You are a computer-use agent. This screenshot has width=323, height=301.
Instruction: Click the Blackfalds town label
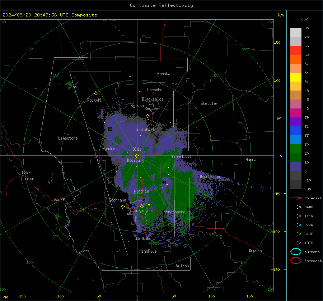(153, 99)
